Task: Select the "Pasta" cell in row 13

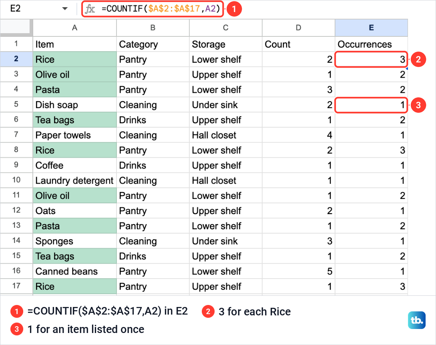Action: [x=74, y=226]
